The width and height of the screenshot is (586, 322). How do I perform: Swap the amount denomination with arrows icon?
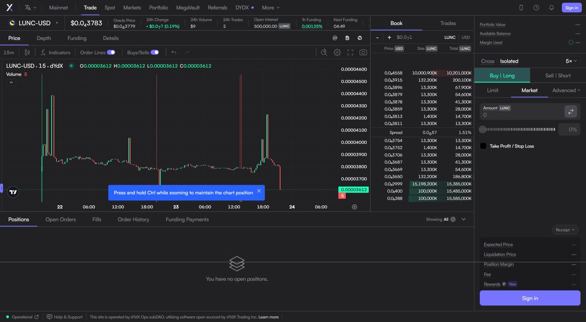click(570, 112)
